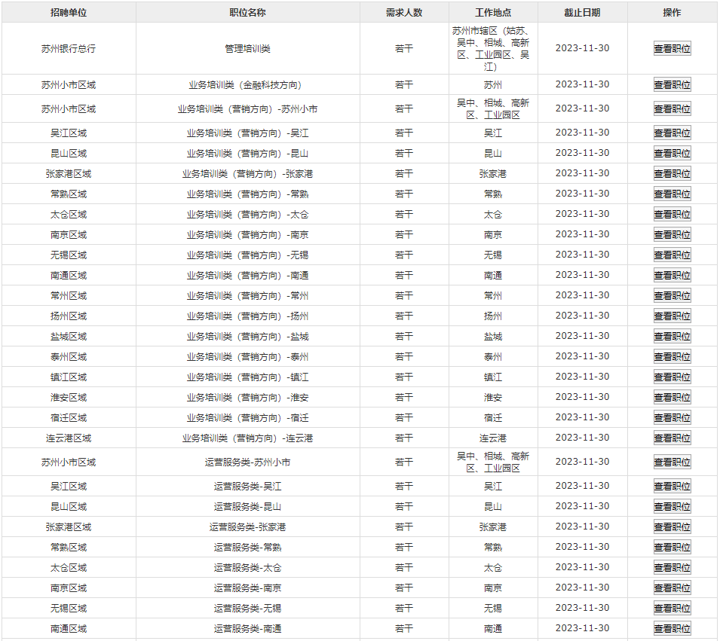Select position name 业务培训类(营销方向)-连云港

coord(247,438)
